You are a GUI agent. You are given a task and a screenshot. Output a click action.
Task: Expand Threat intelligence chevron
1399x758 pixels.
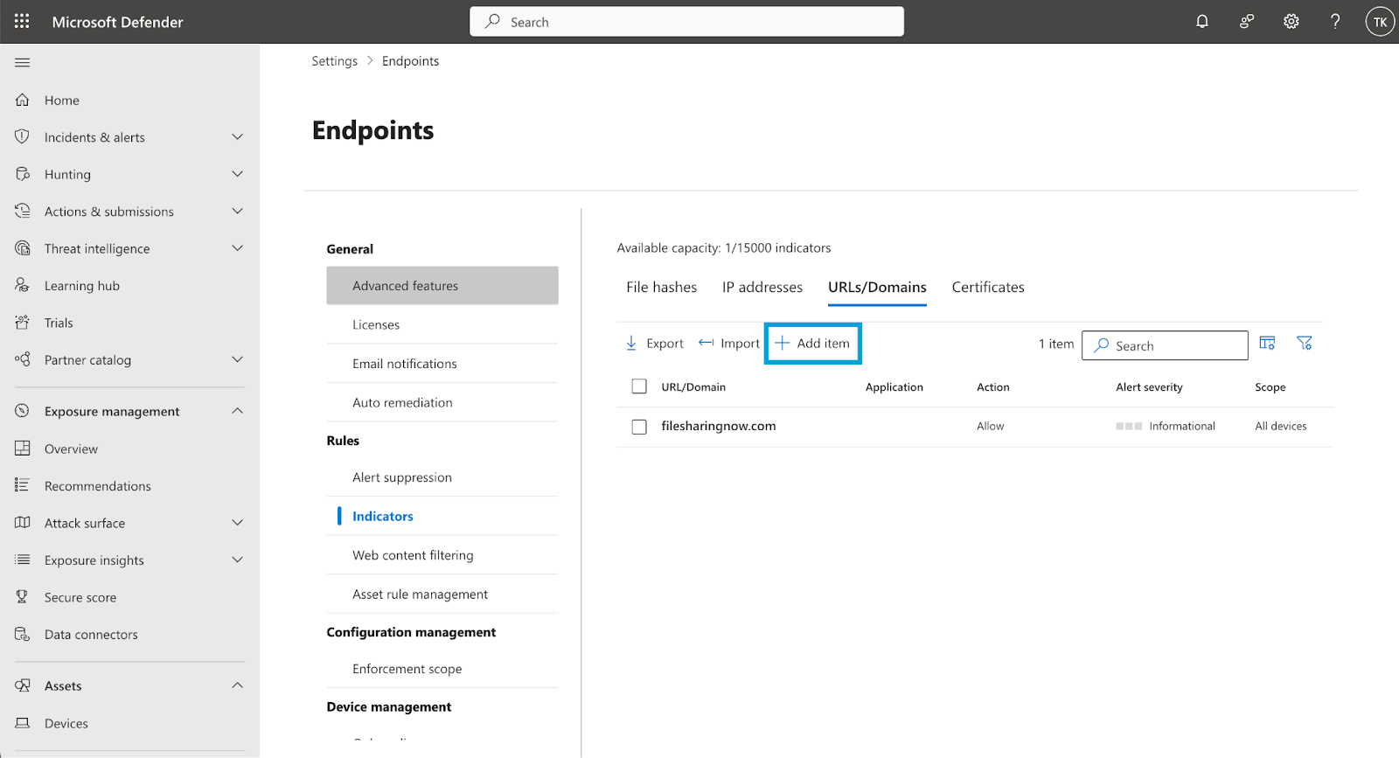click(x=237, y=248)
